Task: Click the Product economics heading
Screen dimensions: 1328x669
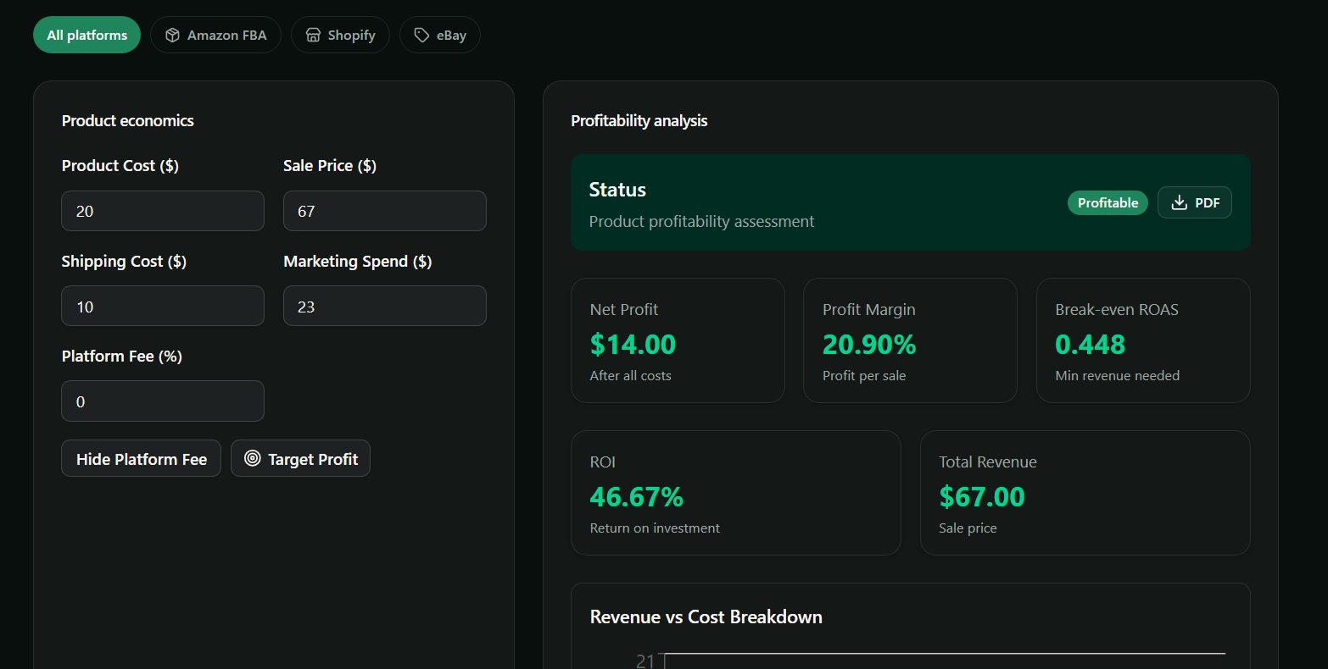Action: (128, 120)
